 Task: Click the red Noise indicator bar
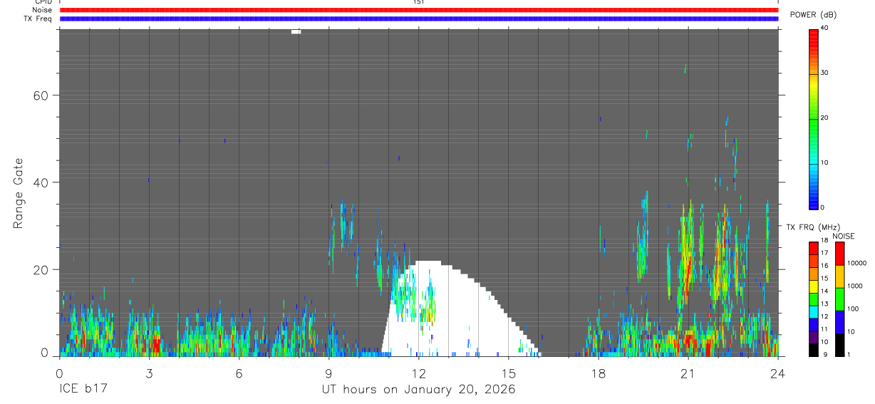point(418,10)
